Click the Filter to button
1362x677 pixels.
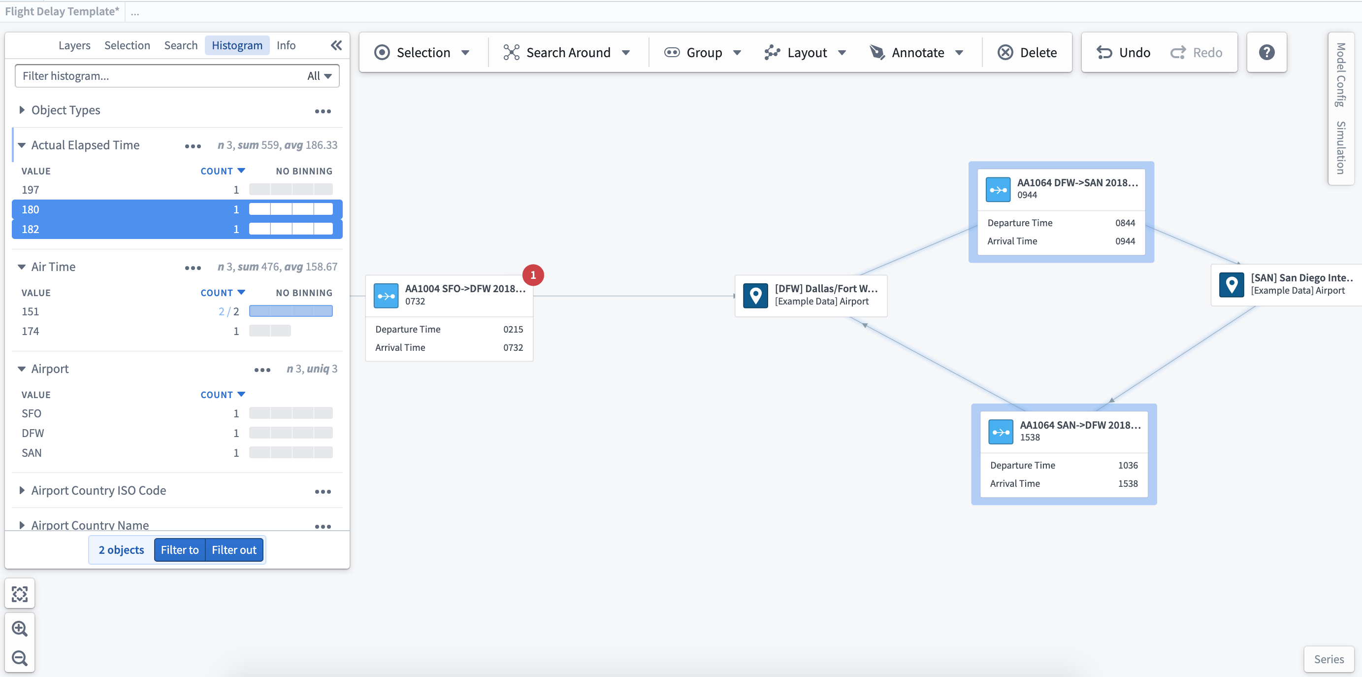click(180, 550)
